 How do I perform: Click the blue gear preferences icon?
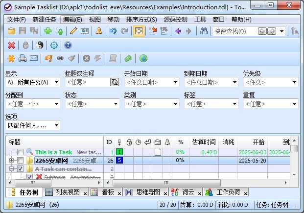click(x=54, y=45)
